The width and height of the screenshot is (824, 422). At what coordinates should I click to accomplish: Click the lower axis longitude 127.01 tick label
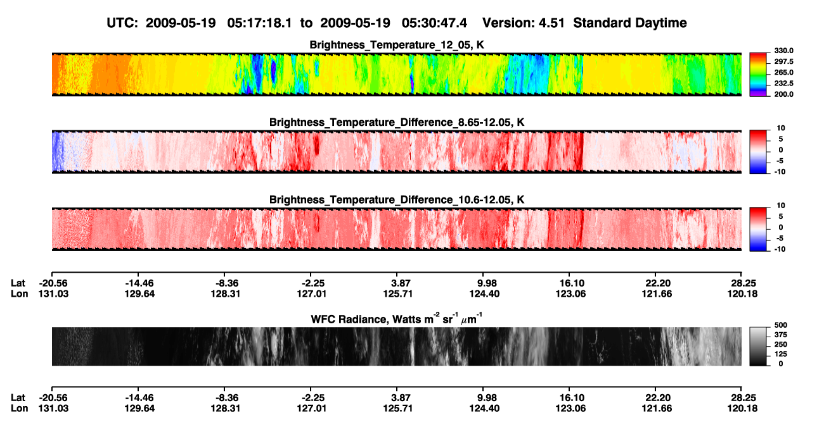(x=312, y=409)
